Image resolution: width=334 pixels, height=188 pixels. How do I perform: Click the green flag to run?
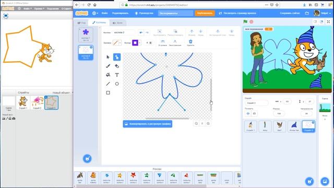point(245,22)
